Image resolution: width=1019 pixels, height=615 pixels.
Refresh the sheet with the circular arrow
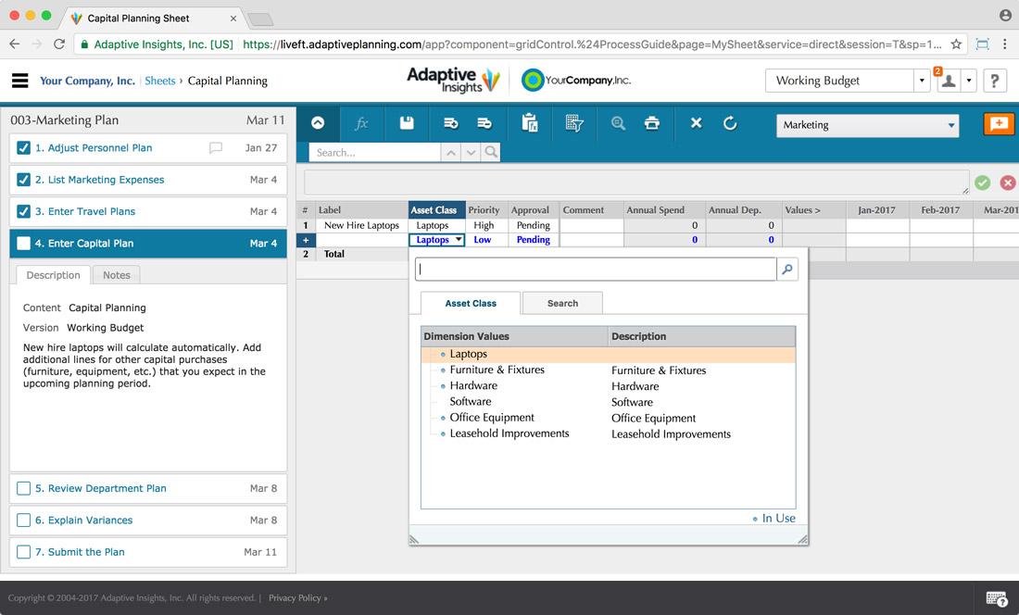tap(730, 123)
